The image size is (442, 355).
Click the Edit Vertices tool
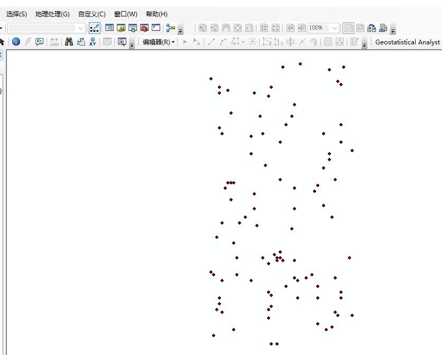(266, 42)
